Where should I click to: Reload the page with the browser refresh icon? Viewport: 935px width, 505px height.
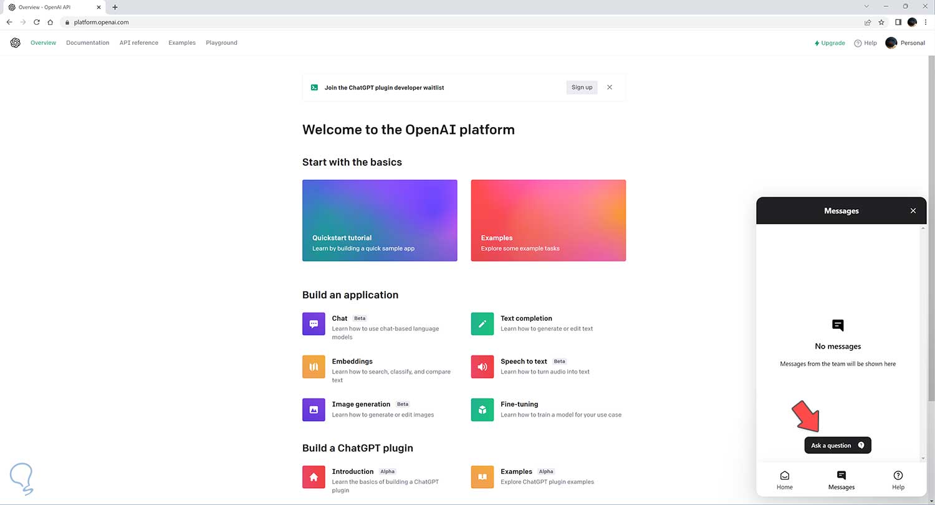(37, 22)
